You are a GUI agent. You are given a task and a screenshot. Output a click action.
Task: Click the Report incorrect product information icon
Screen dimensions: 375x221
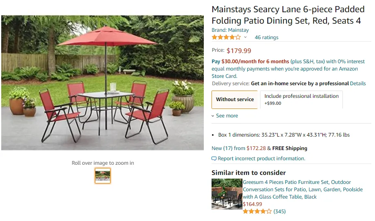point(214,159)
